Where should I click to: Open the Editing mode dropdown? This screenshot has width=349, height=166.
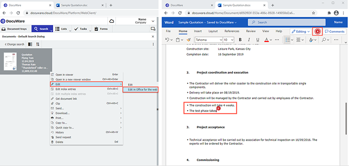301,31
